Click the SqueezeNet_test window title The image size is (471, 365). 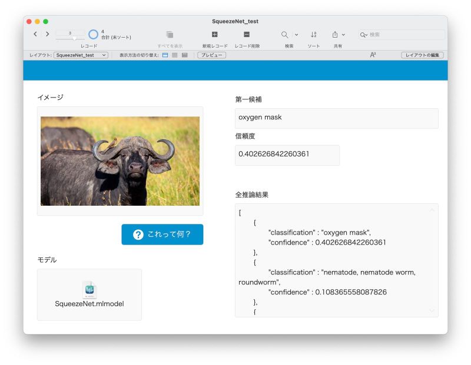point(235,21)
